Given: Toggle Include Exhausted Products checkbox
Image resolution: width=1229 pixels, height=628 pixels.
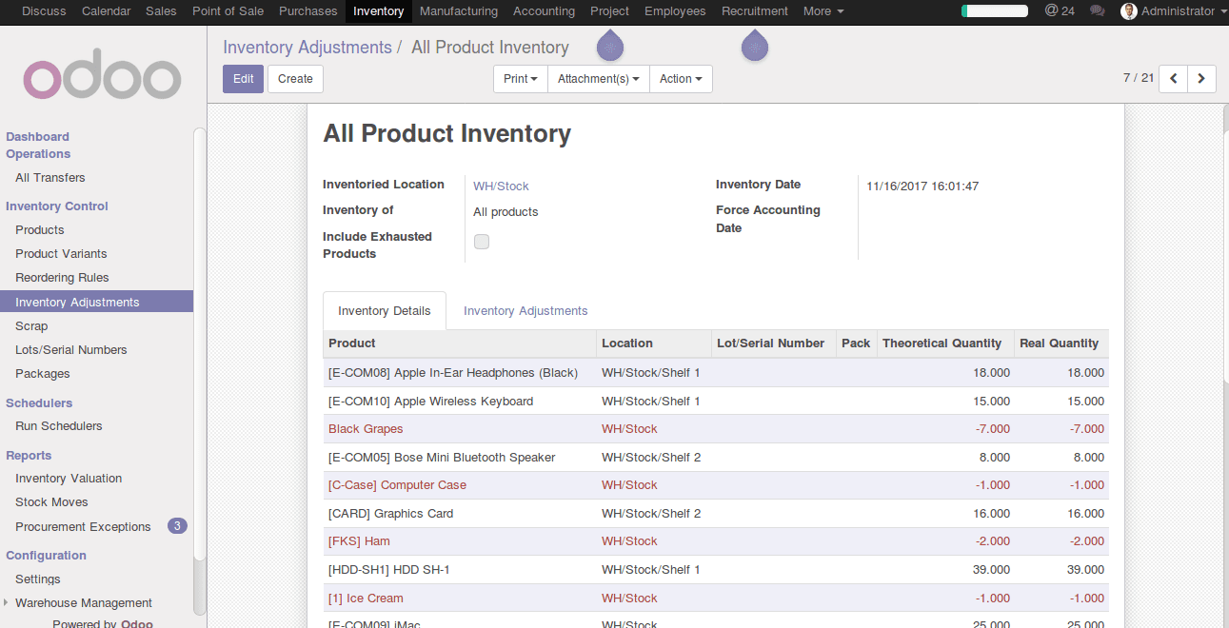Looking at the screenshot, I should (x=482, y=242).
